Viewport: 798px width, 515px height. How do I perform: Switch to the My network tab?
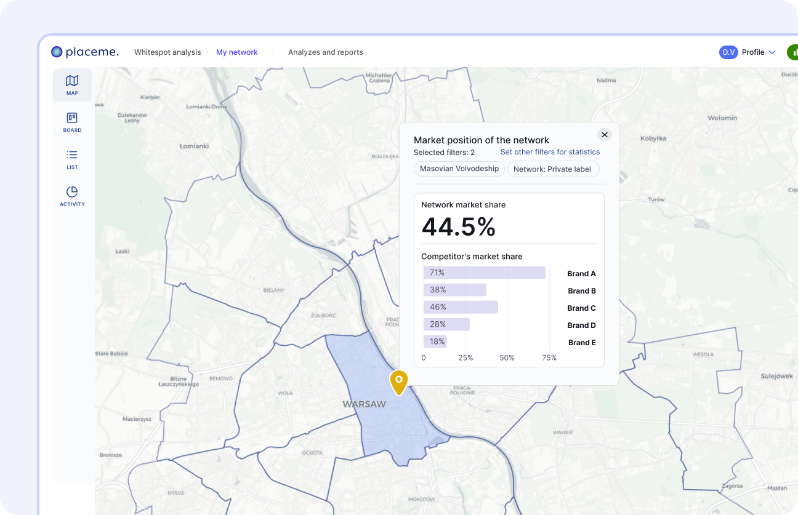click(237, 52)
